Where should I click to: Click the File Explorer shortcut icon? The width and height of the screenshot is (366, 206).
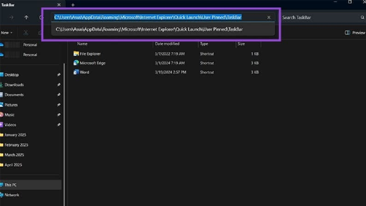pyautogui.click(x=76, y=54)
